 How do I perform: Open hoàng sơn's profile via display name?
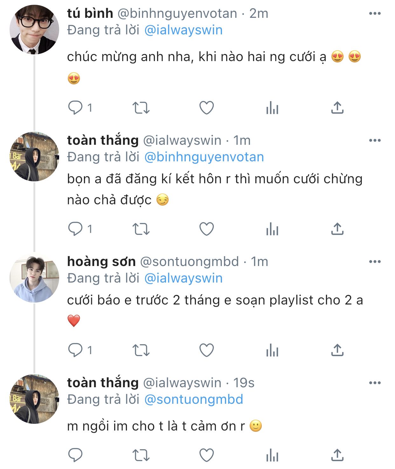[101, 262]
